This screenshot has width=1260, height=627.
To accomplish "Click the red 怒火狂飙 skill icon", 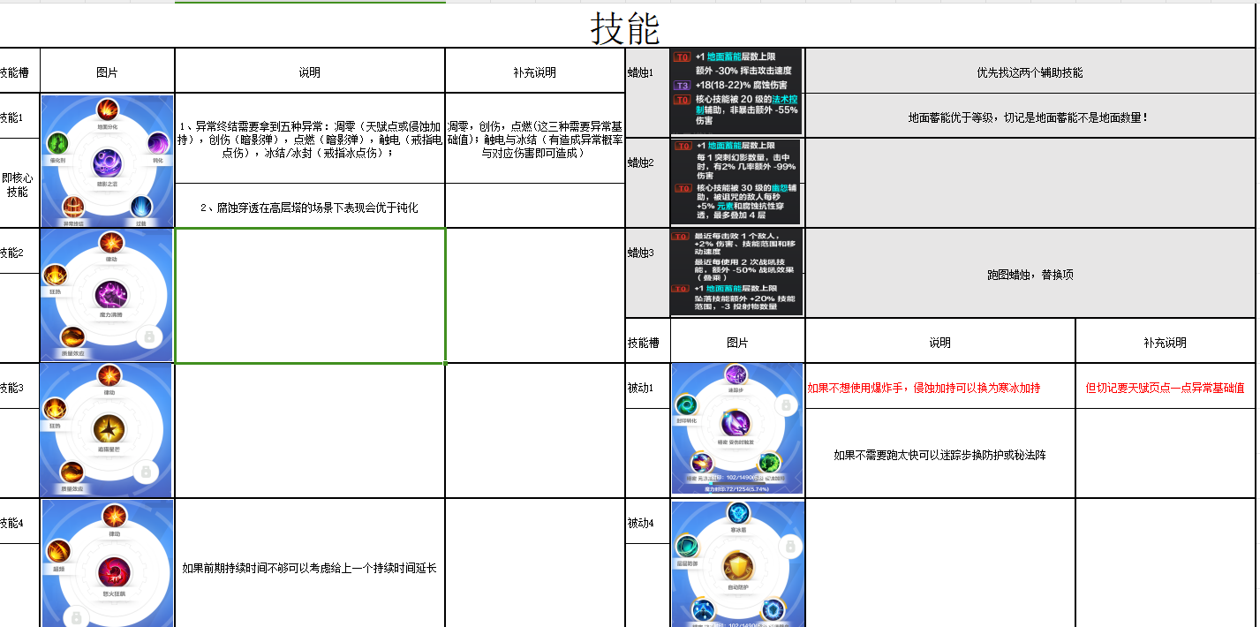I will click(x=112, y=570).
